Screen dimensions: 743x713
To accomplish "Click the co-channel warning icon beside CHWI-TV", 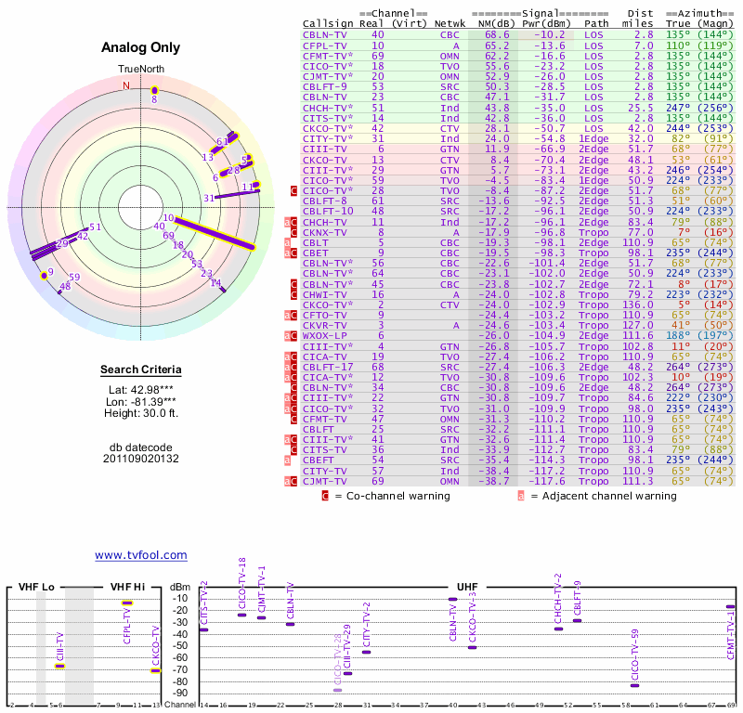I will [x=294, y=294].
